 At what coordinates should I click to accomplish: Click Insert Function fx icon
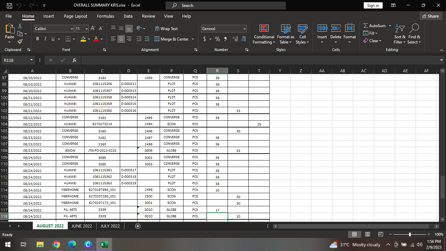pyautogui.click(x=74, y=60)
